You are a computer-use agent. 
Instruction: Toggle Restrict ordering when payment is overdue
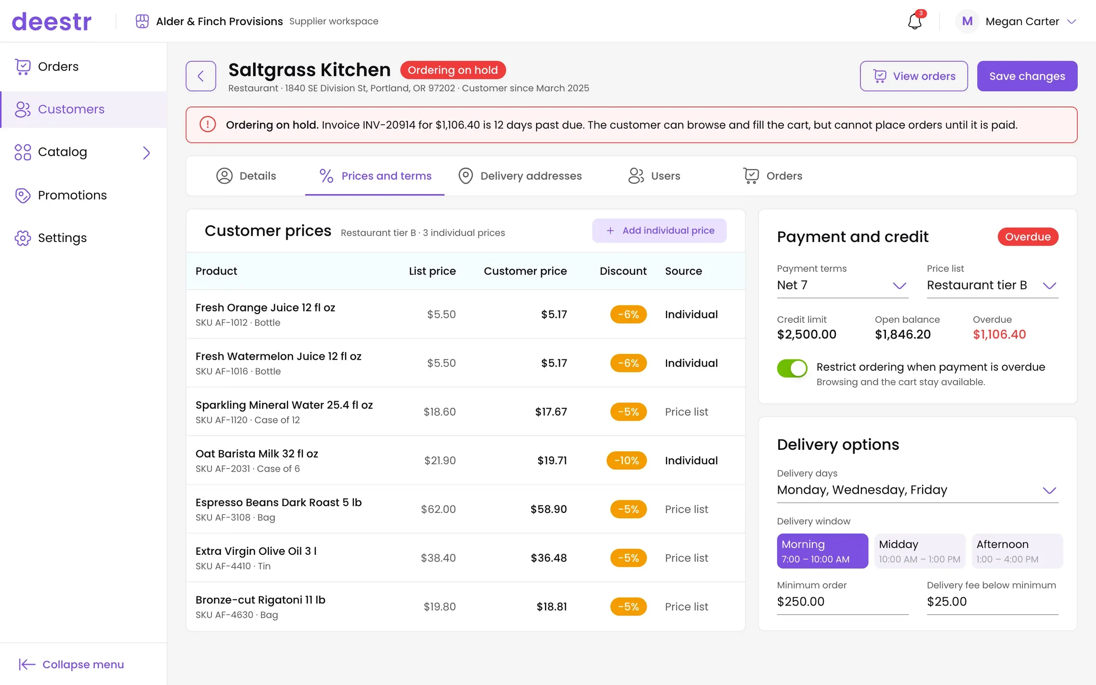point(792,368)
